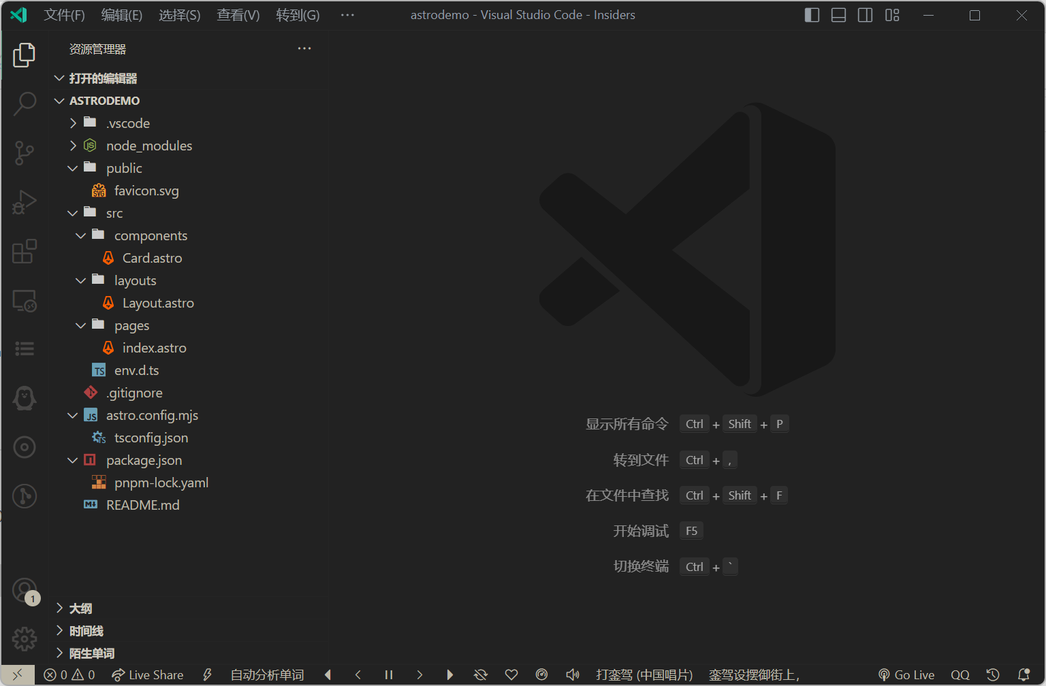This screenshot has height=686, width=1046.
Task: Open explorer panel more actions ellipsis
Action: (x=304, y=48)
